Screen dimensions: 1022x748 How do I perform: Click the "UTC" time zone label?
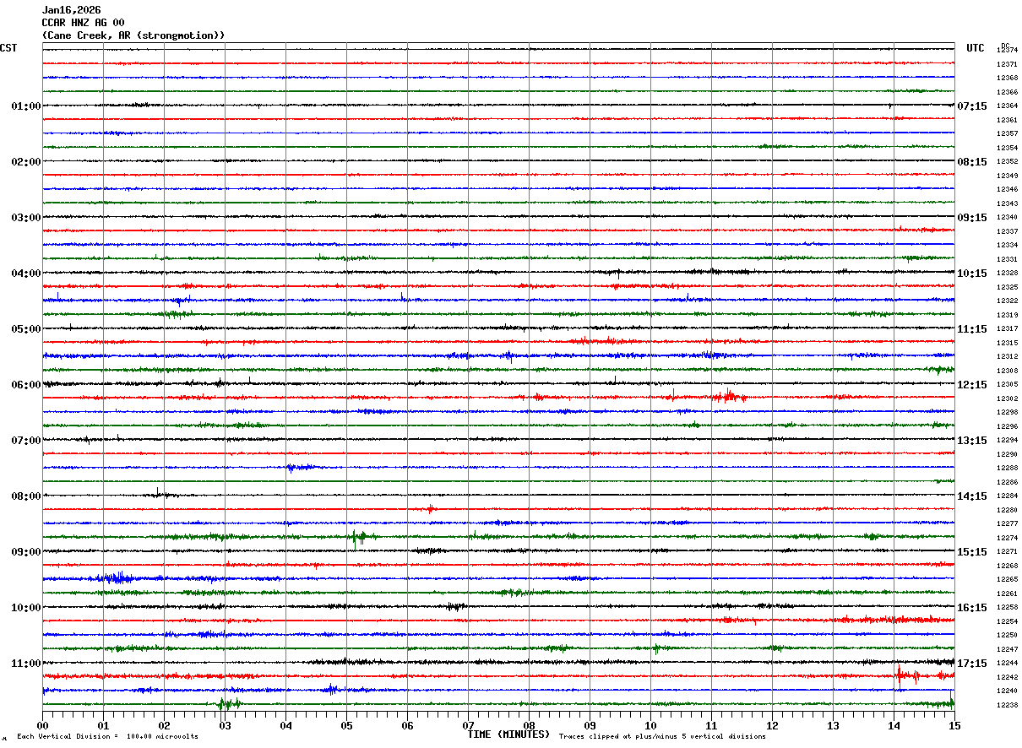976,48
